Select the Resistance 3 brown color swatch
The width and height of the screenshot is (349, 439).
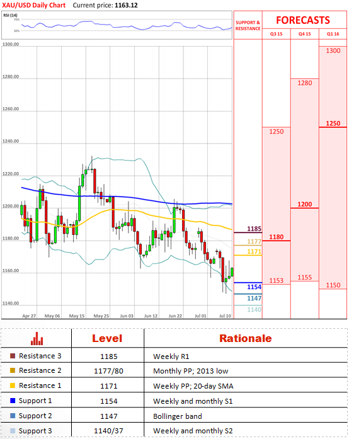(13, 356)
